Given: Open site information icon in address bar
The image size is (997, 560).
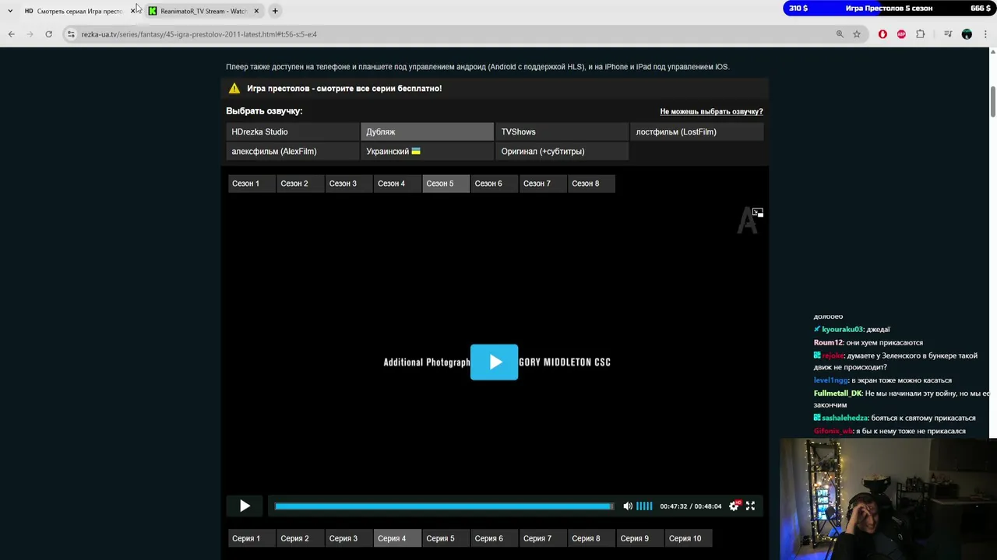Looking at the screenshot, I should 71,34.
